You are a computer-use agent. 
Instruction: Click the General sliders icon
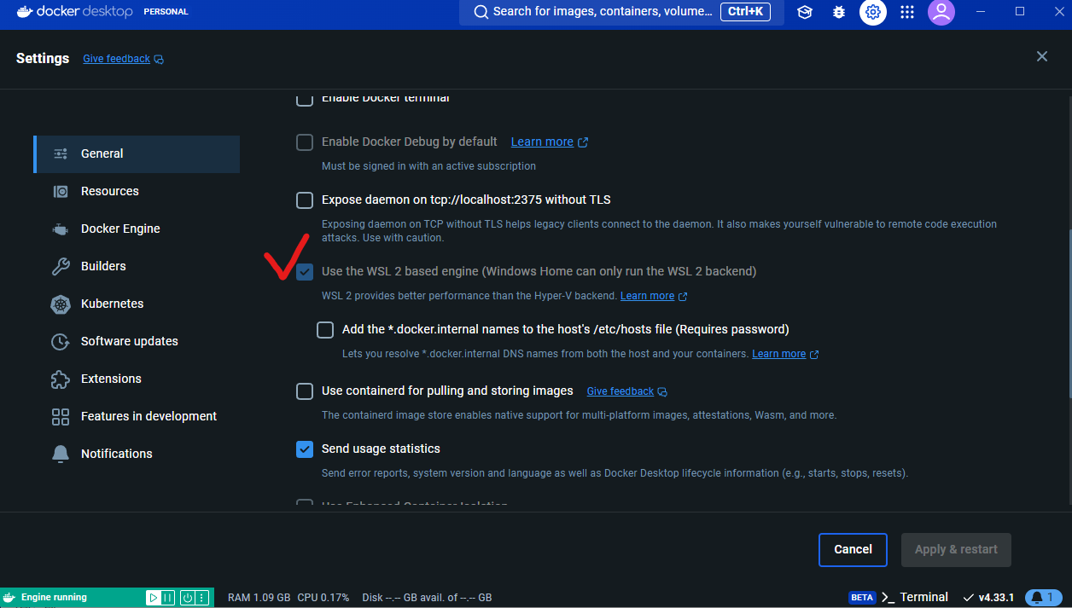click(61, 153)
